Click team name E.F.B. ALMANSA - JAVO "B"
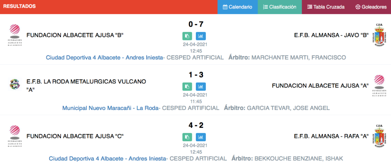 tap(331, 35)
